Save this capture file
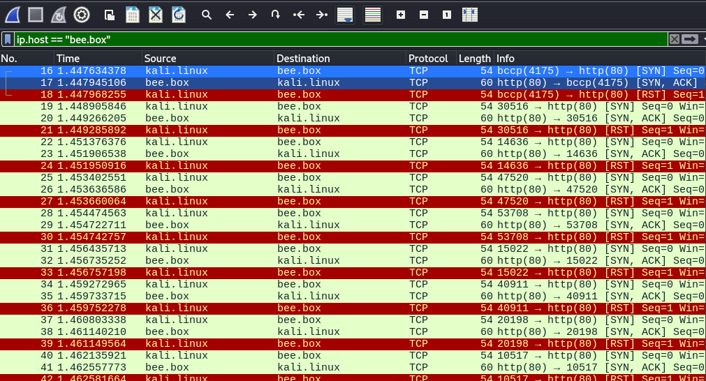Image resolution: width=706 pixels, height=381 pixels. tap(133, 15)
